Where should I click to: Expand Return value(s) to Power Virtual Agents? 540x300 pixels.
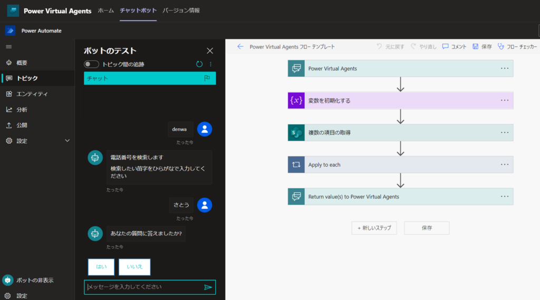click(401, 196)
